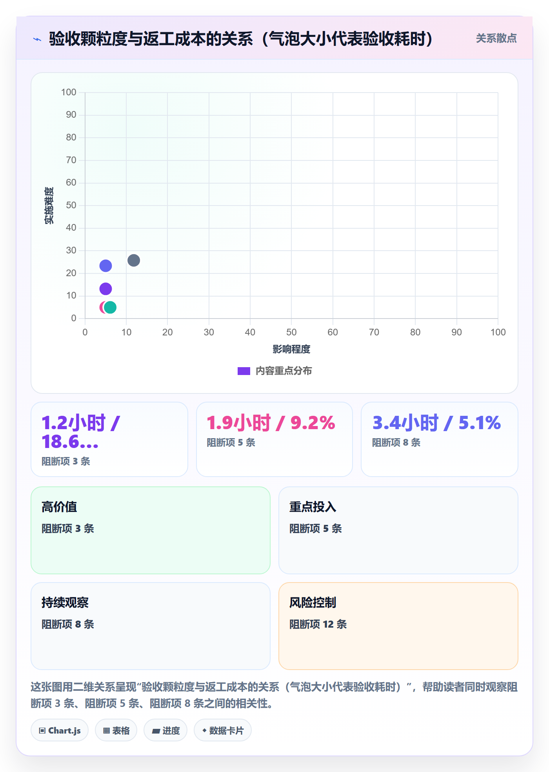Image resolution: width=549 pixels, height=772 pixels.
Task: Click the 表格 tag chip
Action: pyautogui.click(x=116, y=730)
